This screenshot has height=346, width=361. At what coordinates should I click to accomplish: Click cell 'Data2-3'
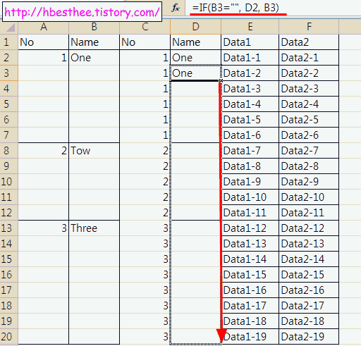click(x=309, y=89)
